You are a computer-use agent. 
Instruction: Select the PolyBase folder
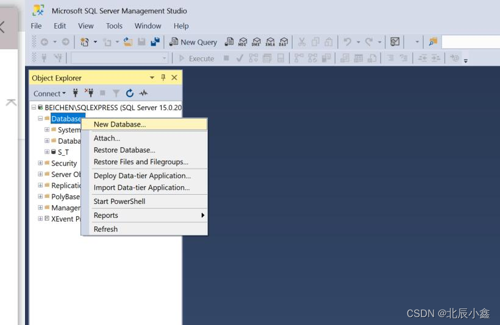tap(65, 197)
